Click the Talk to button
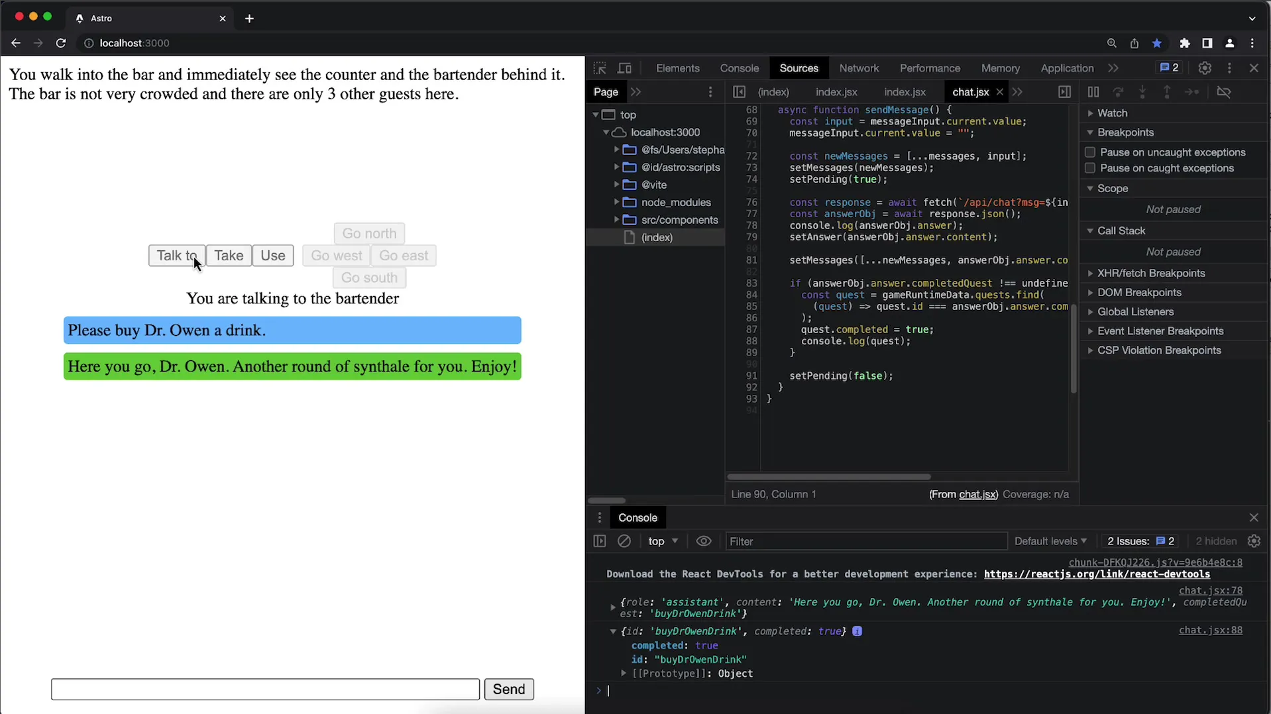The width and height of the screenshot is (1271, 714). tap(177, 256)
